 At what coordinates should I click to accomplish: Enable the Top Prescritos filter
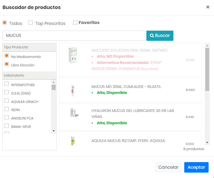pyautogui.click(x=31, y=23)
